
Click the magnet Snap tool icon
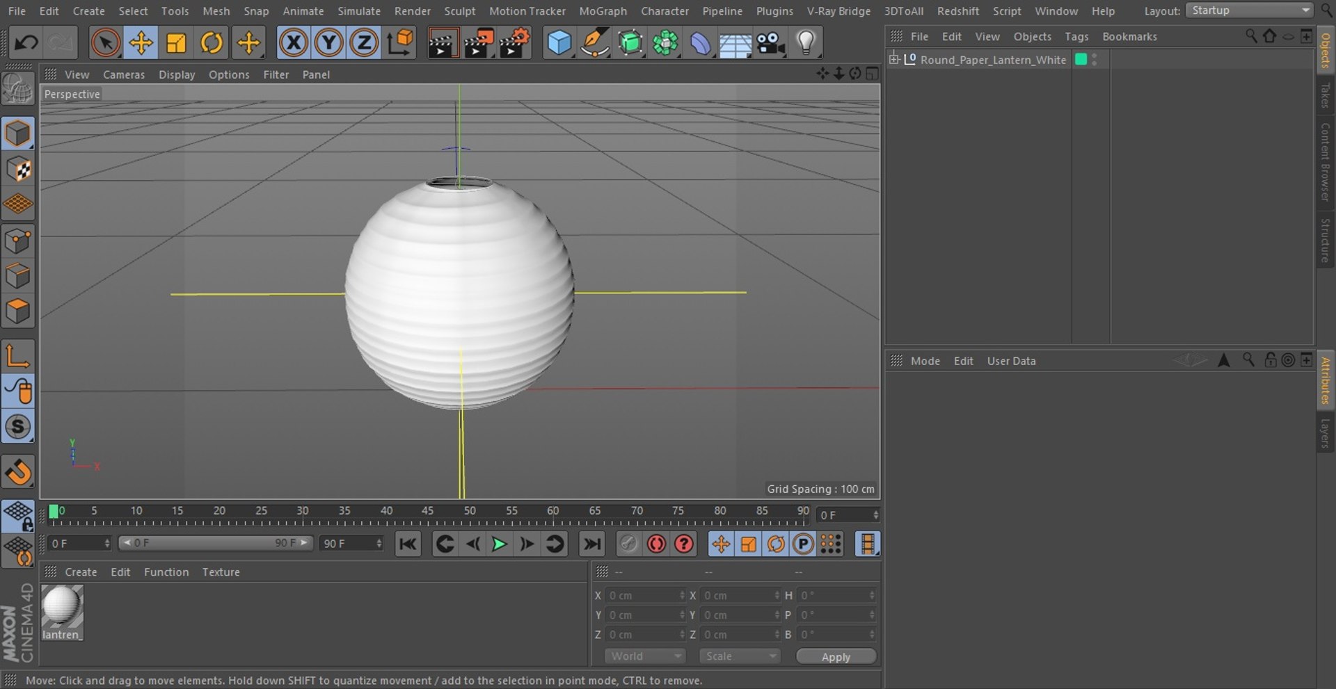click(18, 472)
